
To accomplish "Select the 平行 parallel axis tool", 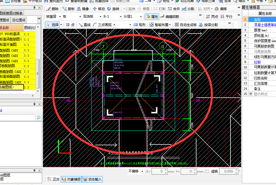I will pyautogui.click(x=226, y=17).
